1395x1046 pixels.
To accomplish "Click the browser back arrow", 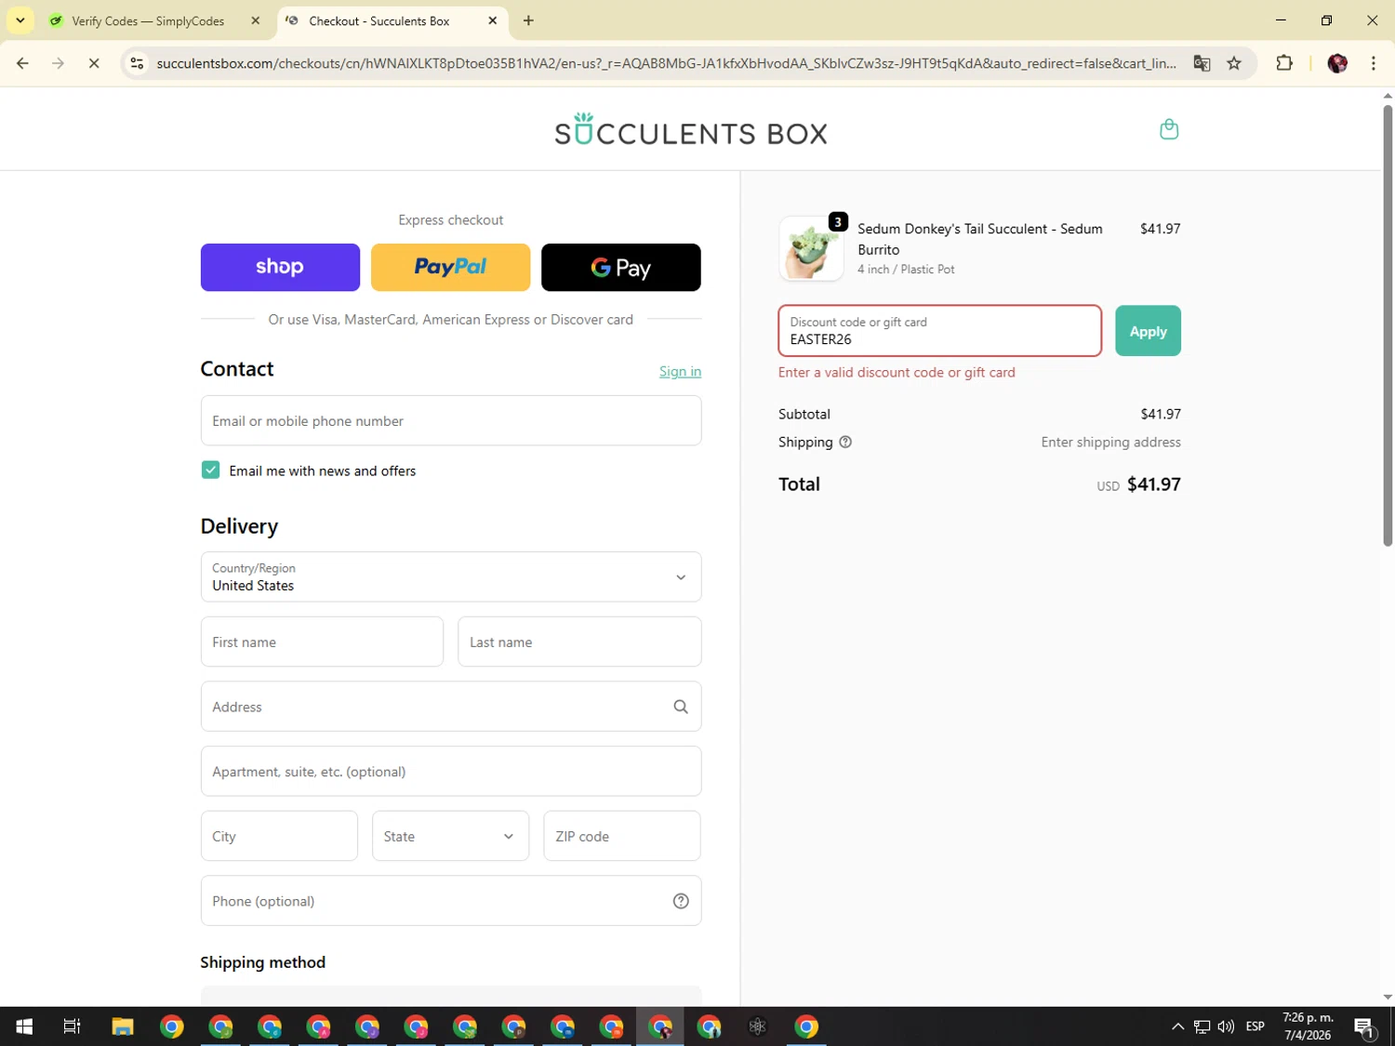I will click(x=23, y=63).
